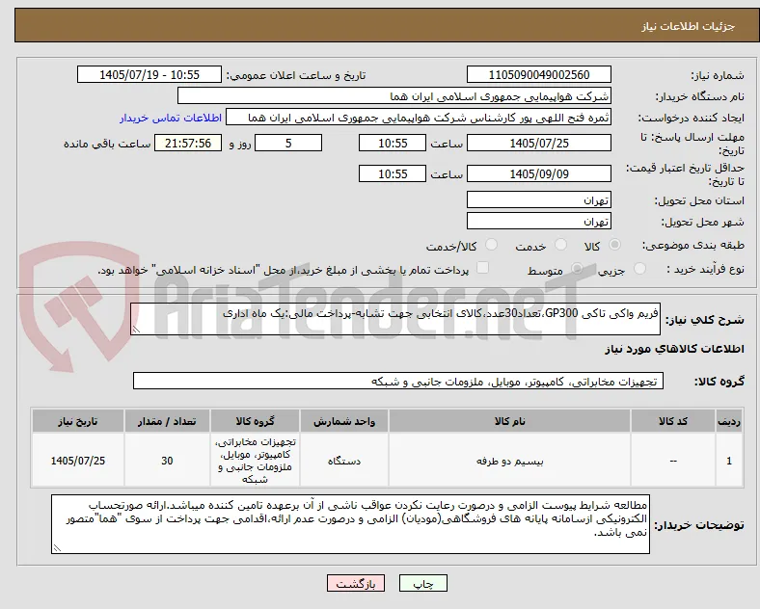
Task: Toggle the Islamic treasury bonds payment checkbox
Action: click(483, 268)
